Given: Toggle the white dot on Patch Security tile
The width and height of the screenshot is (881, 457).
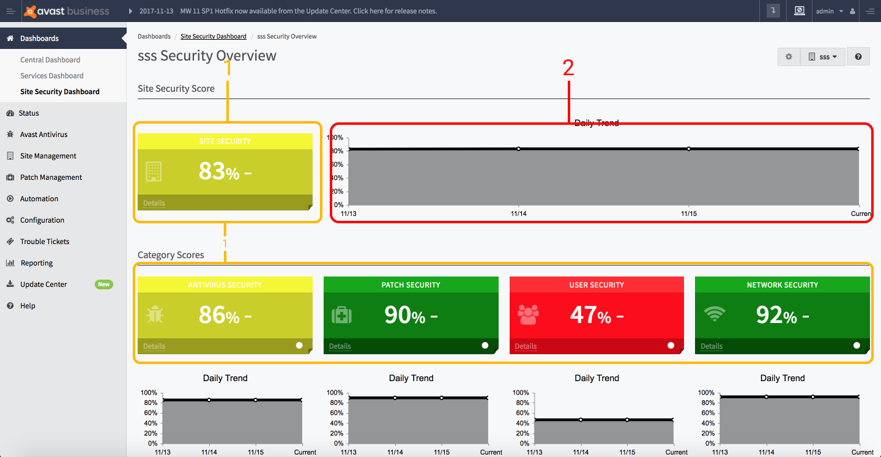Looking at the screenshot, I should [x=485, y=346].
